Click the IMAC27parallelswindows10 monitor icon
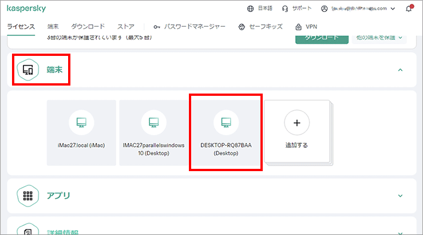The height and width of the screenshot is (235, 423). coord(154,123)
